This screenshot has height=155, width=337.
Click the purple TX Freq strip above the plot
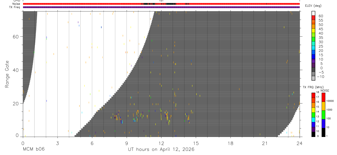point(161,7)
